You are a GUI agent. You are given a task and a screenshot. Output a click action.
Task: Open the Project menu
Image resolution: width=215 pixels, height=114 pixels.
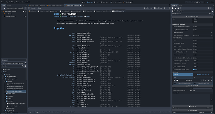click(x=8, y=2)
